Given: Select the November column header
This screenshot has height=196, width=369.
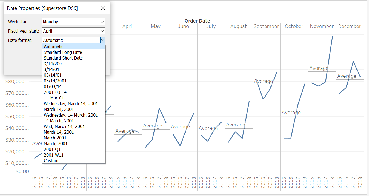Looking at the screenshot, I should pyautogui.click(x=322, y=26).
